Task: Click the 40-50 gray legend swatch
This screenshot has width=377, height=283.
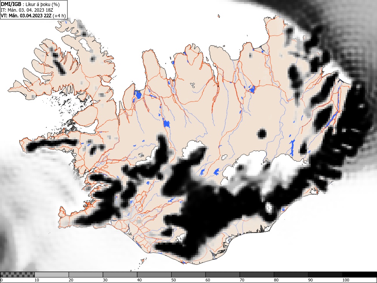Action: tap(154, 275)
